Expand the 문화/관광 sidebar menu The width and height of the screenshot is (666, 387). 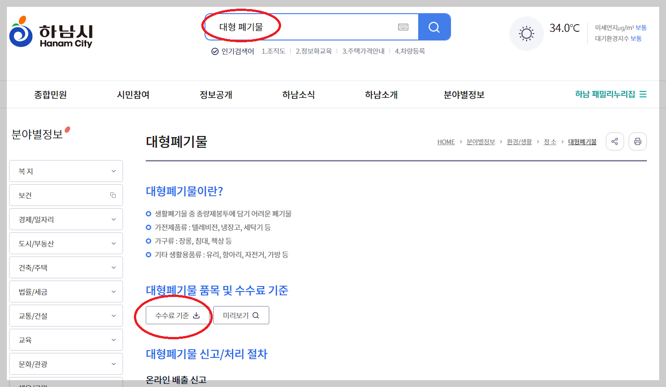coord(66,364)
